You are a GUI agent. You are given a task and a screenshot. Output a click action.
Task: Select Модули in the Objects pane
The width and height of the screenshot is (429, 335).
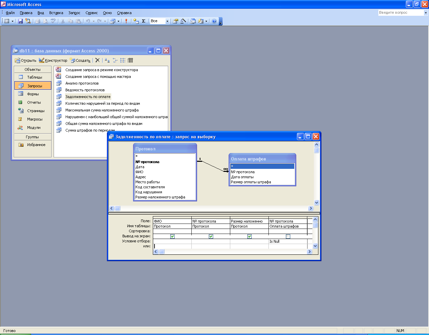pos(33,128)
